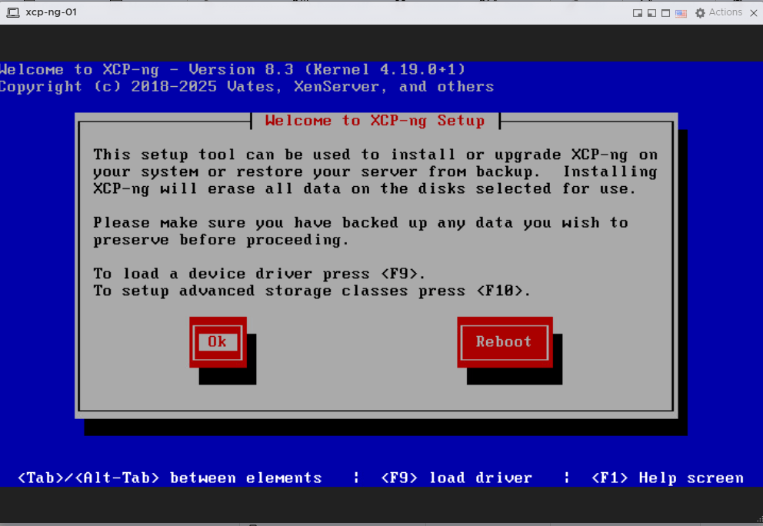The image size is (763, 526).
Task: Select the full-window layout icon
Action: 665,13
